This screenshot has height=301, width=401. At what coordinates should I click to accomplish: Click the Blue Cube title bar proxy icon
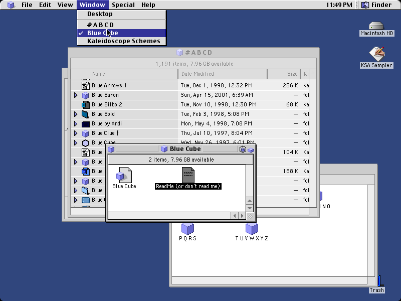click(x=164, y=149)
